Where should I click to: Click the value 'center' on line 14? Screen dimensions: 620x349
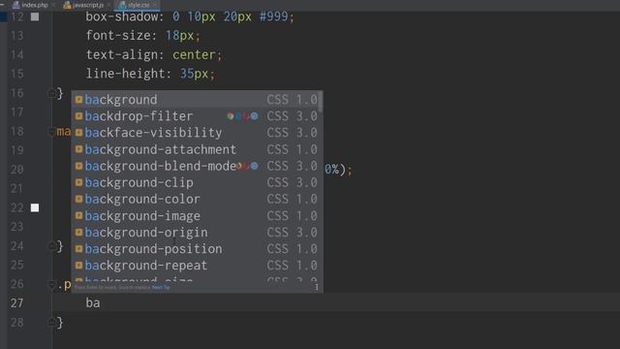(194, 54)
